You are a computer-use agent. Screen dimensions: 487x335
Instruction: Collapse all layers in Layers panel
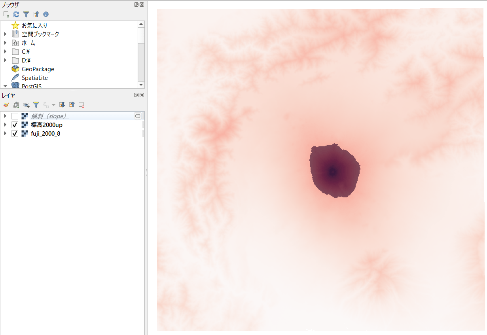click(x=72, y=105)
